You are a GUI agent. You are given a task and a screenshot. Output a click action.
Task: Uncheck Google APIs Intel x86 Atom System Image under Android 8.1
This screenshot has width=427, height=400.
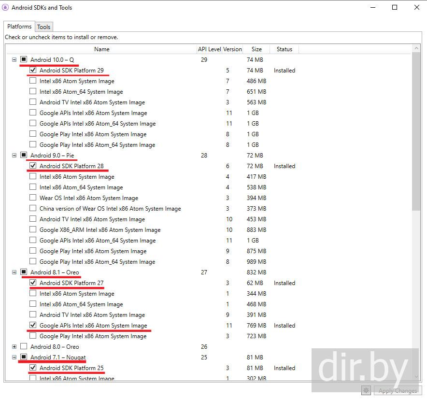point(33,326)
